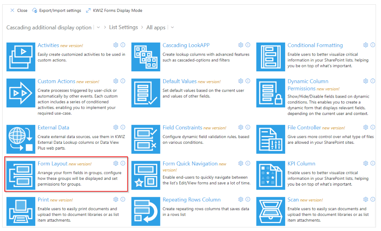Open the Scan scanner tile icon

(x=270, y=211)
